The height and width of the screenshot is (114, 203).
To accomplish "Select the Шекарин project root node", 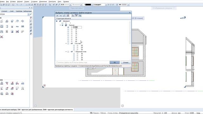I will 66,21.
